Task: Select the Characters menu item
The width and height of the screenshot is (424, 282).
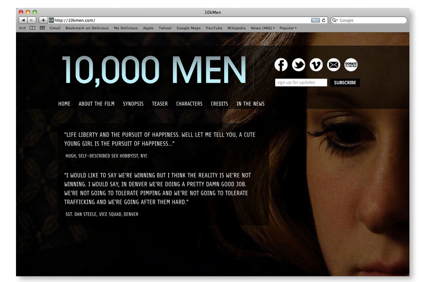Action: coord(189,104)
